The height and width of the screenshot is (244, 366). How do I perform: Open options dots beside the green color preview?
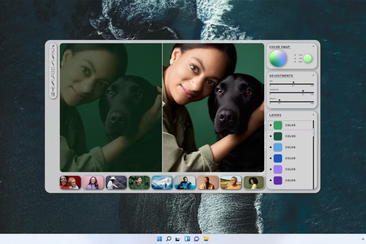pos(313,58)
